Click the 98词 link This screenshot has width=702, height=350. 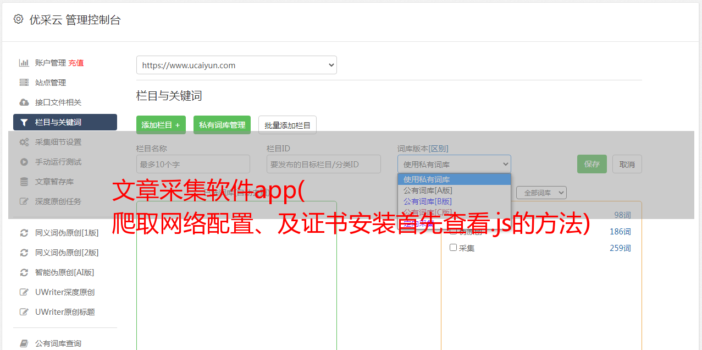coord(622,215)
